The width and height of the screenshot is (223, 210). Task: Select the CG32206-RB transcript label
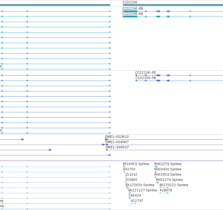pyautogui.click(x=133, y=9)
